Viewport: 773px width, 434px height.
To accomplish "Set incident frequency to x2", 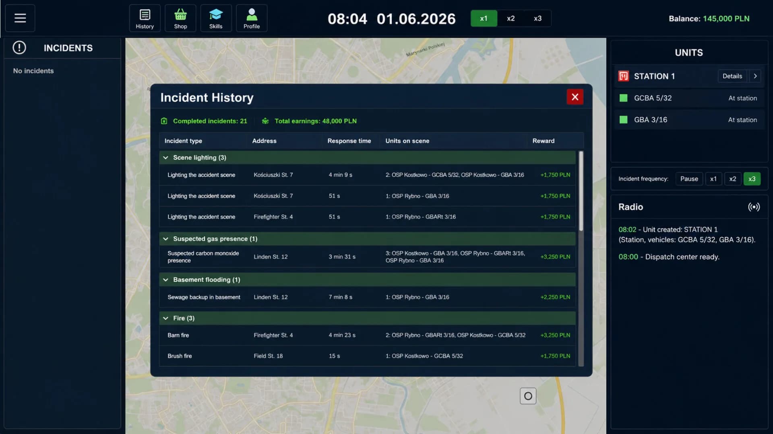I will tap(733, 179).
